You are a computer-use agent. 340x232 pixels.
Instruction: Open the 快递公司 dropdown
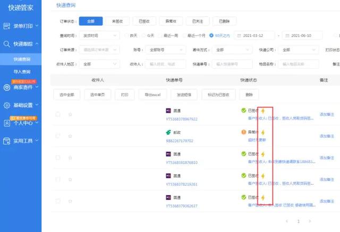coord(299,50)
